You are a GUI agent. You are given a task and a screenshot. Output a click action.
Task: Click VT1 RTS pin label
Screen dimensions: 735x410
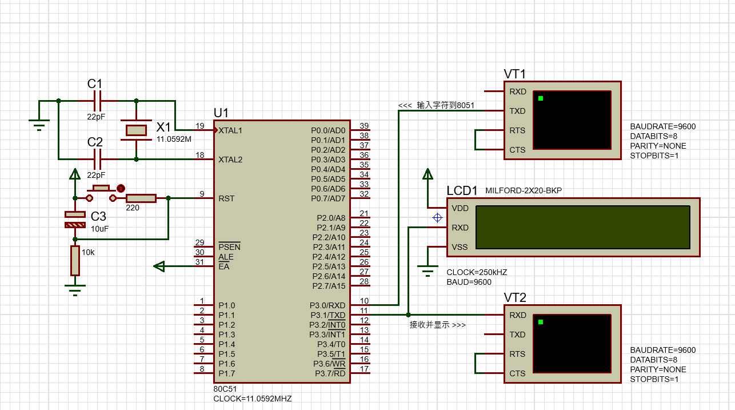(x=517, y=130)
